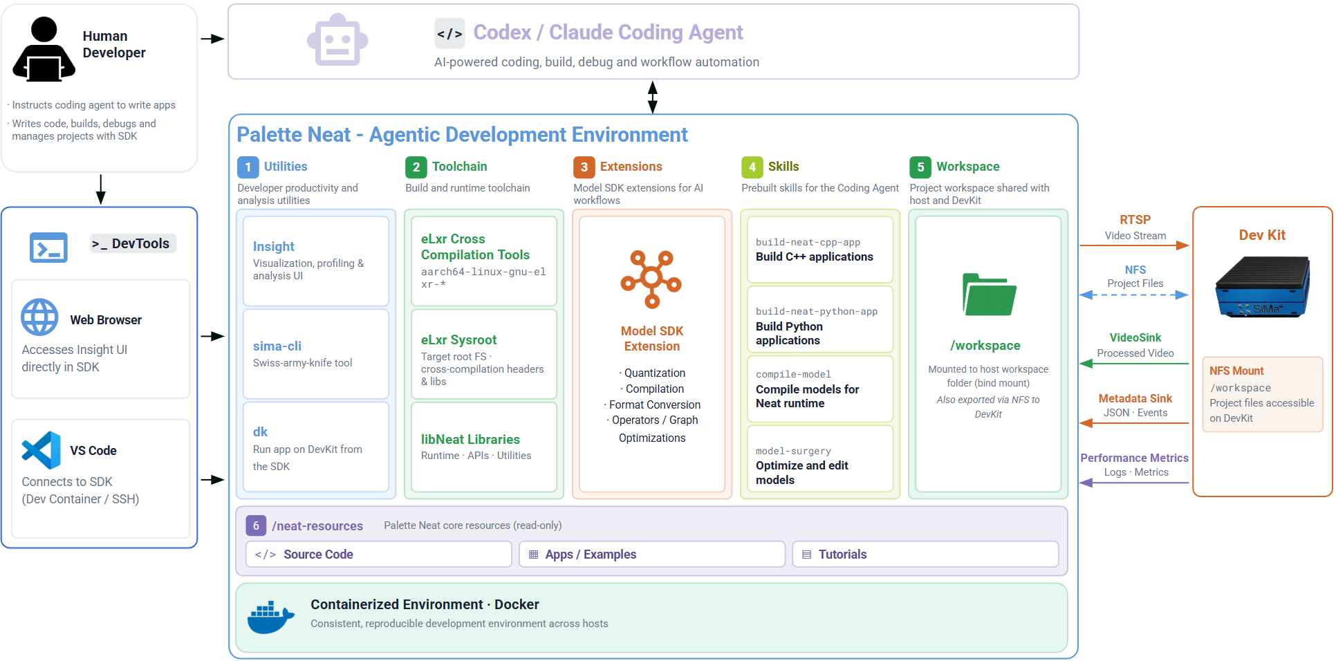Select the sima-cli utility card
1336x661 pixels.
point(316,354)
